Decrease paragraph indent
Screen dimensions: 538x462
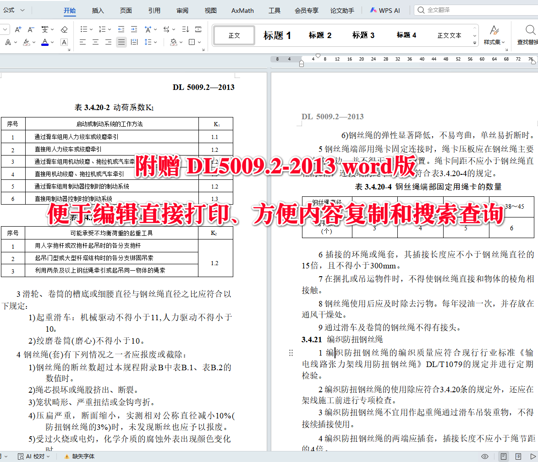tap(121, 29)
